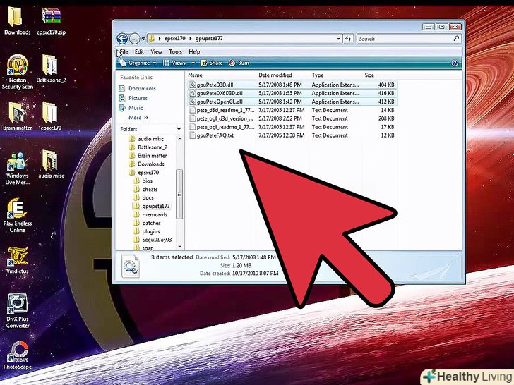Open the View menu
The image size is (514, 385).
click(x=156, y=51)
